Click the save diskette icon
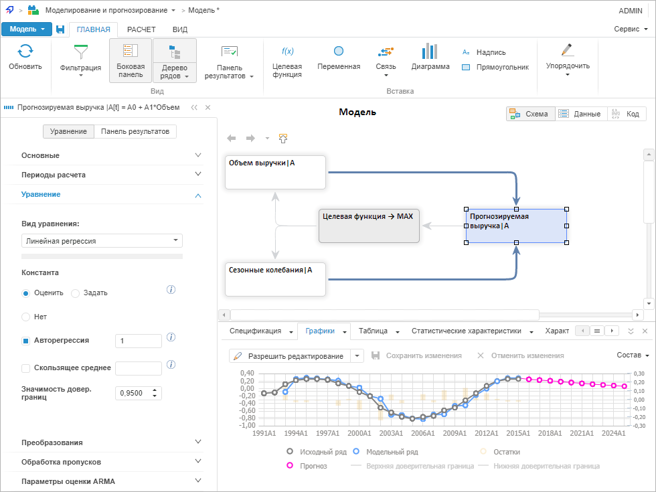This screenshot has height=492, width=656. click(x=60, y=29)
